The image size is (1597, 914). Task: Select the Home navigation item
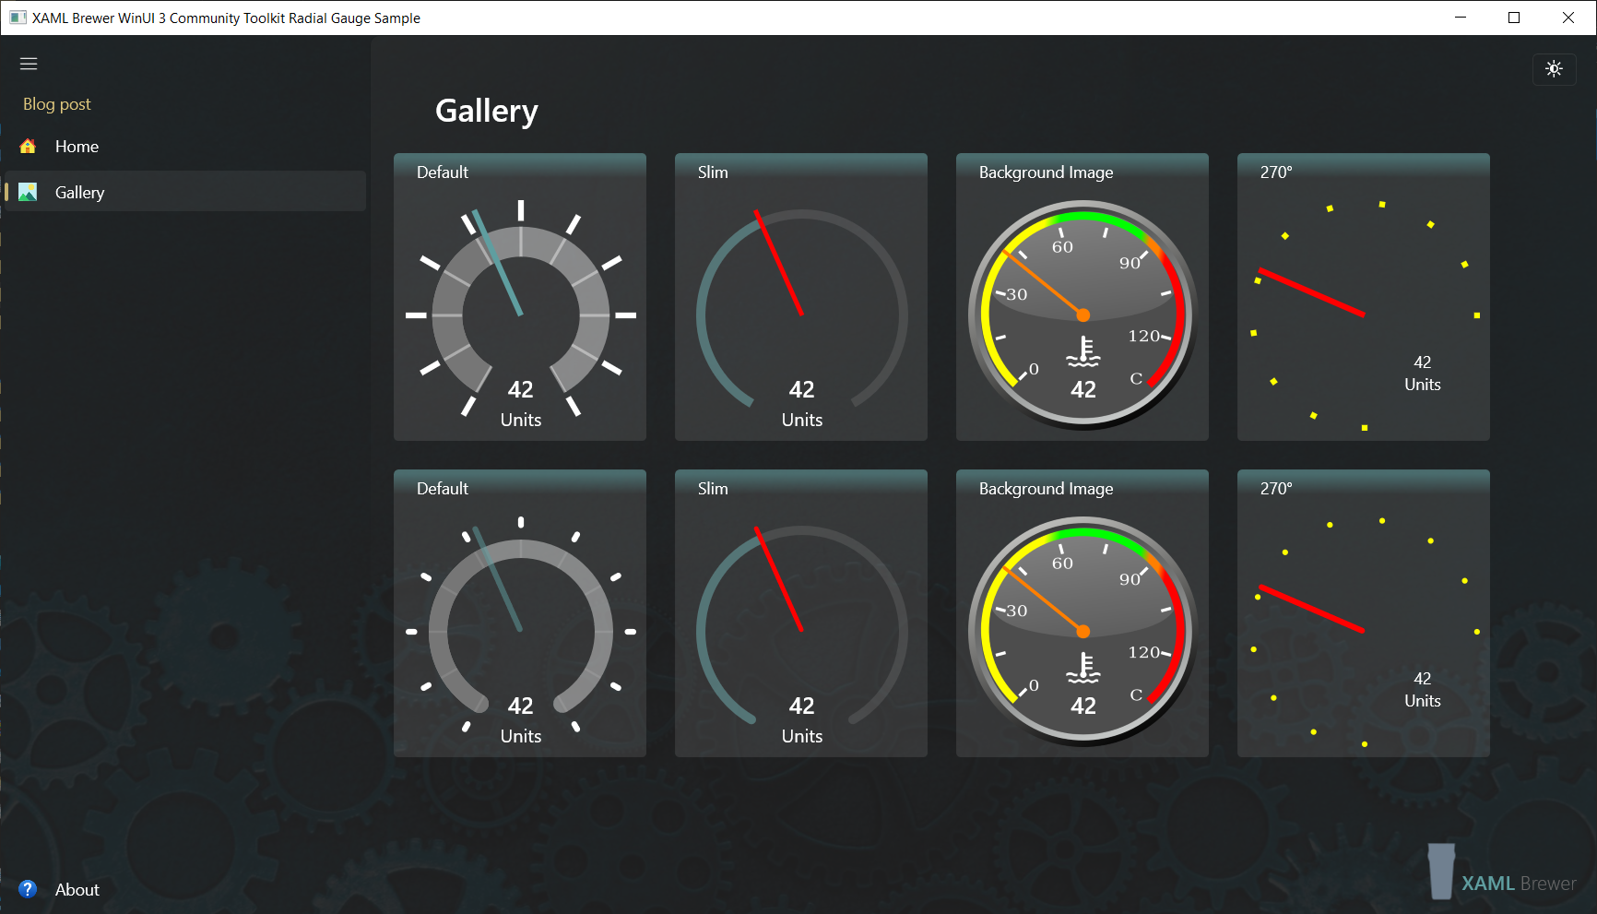coord(77,147)
